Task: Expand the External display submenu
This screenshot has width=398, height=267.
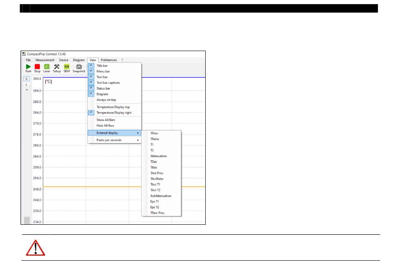Action: coord(114,133)
